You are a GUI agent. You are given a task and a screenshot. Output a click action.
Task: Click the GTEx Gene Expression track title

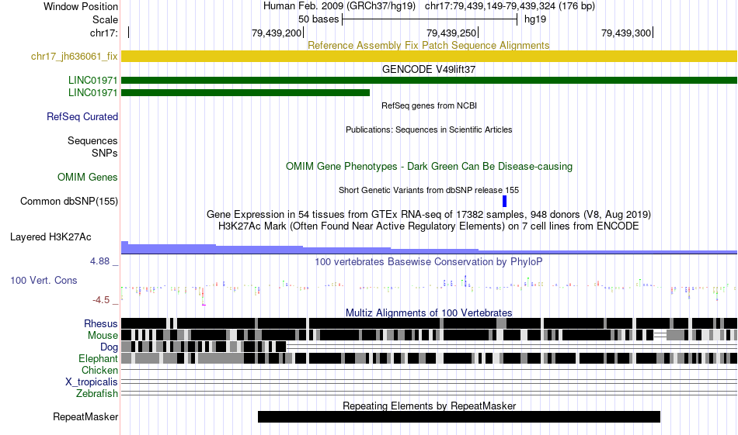click(x=429, y=215)
